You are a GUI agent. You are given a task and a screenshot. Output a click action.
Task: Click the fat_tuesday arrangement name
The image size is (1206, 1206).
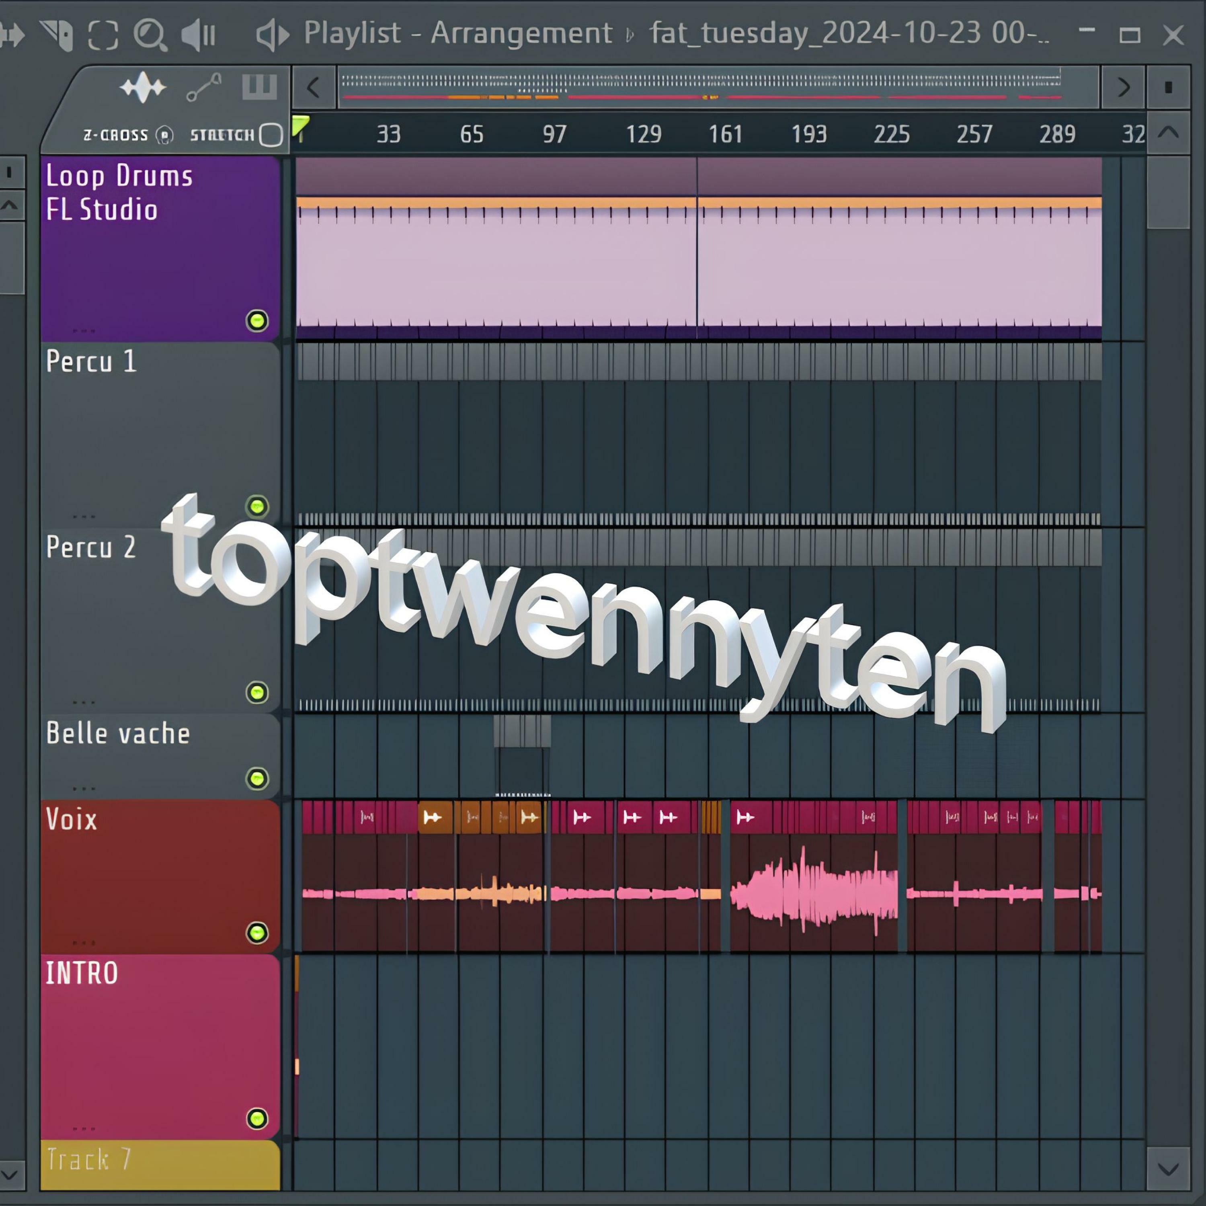pos(849,33)
